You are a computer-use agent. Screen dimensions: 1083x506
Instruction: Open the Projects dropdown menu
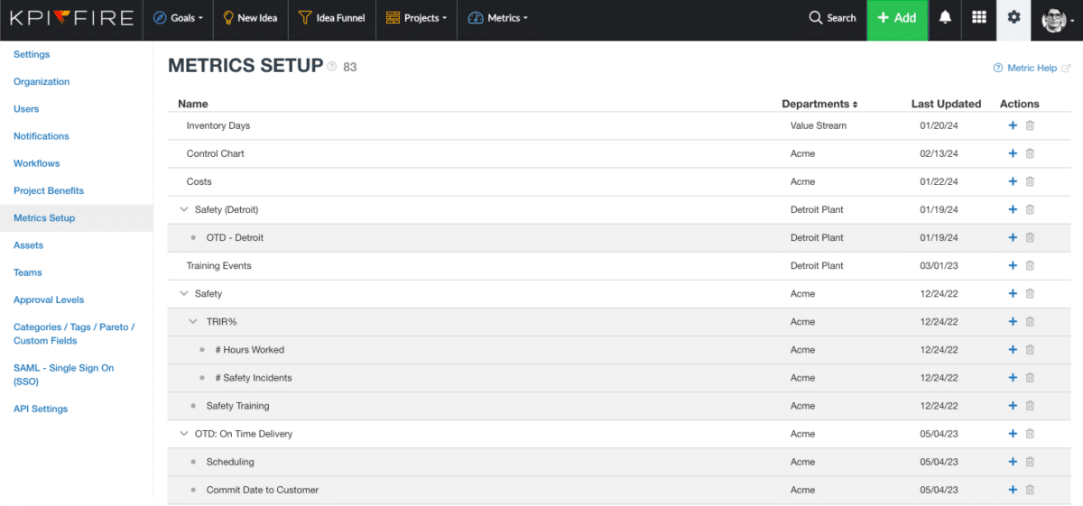tap(415, 18)
